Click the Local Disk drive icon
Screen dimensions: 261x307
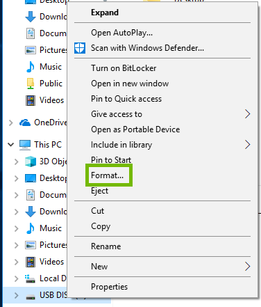pyautogui.click(x=30, y=278)
